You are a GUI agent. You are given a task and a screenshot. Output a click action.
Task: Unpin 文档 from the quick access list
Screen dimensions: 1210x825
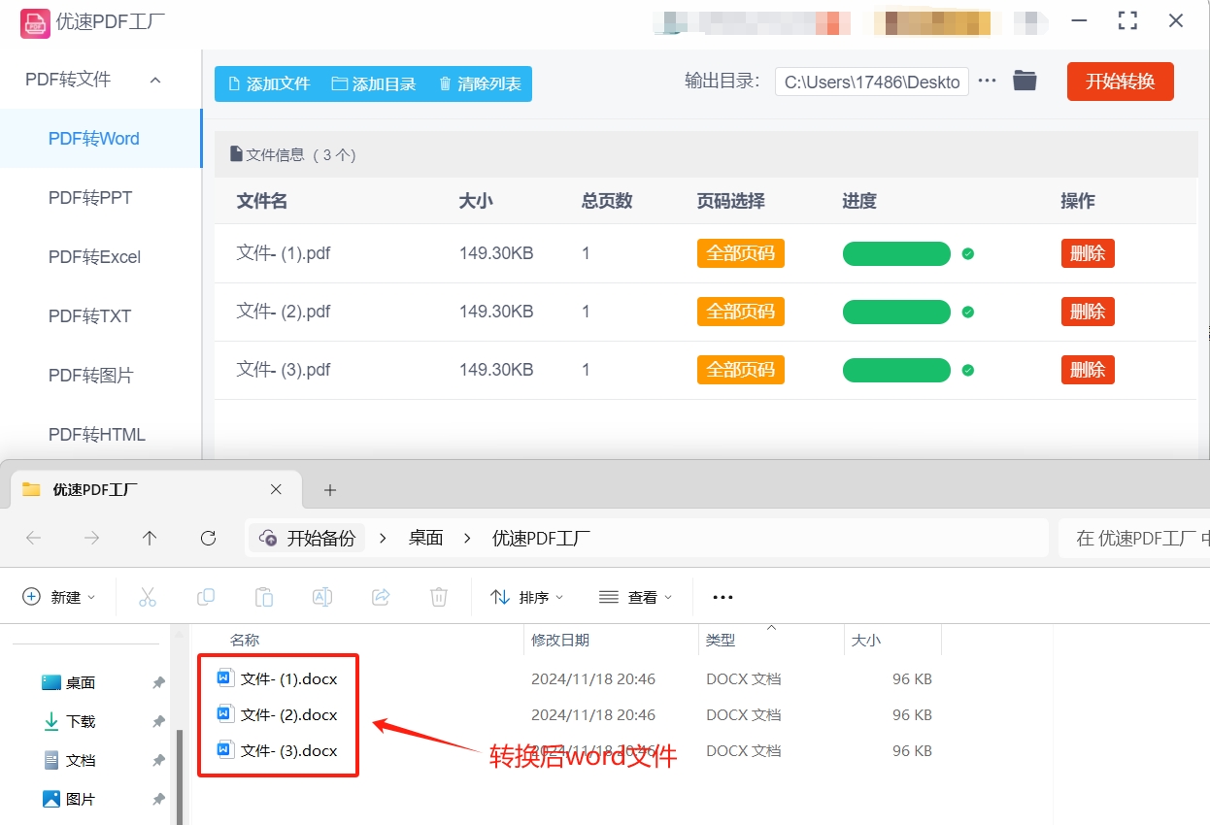tap(157, 760)
